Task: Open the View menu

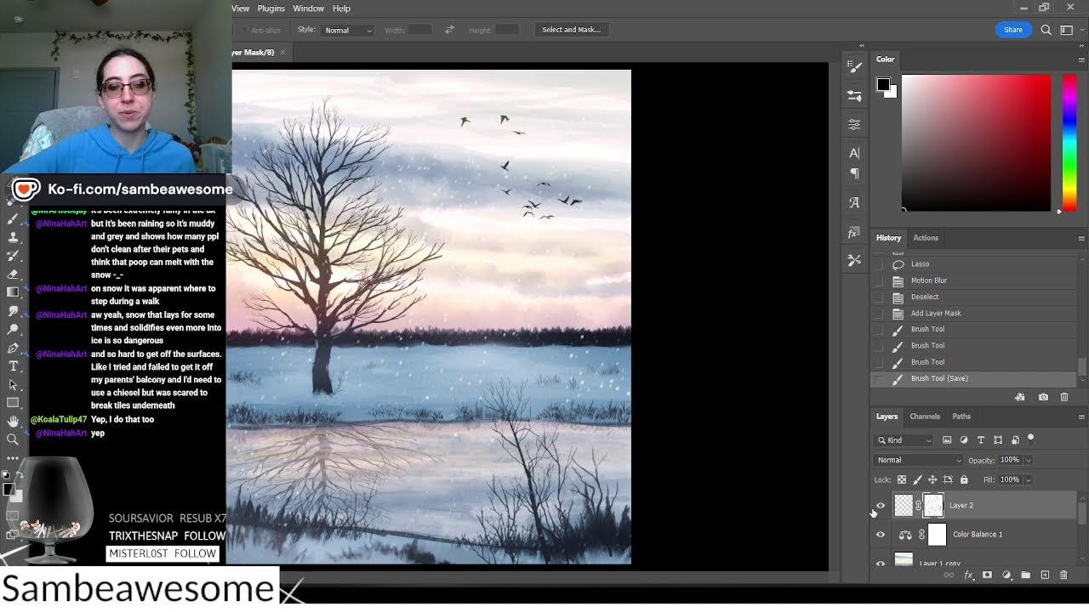Action: click(x=241, y=8)
